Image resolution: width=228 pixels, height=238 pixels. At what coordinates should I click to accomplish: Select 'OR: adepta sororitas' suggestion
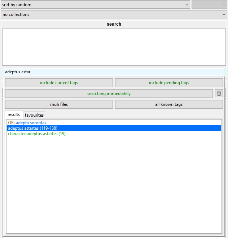114,123
